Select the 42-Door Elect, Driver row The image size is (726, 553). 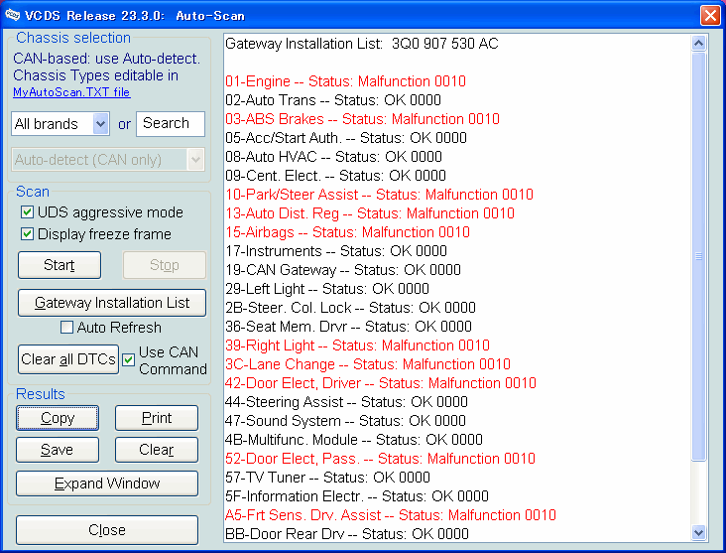pyautogui.click(x=381, y=383)
